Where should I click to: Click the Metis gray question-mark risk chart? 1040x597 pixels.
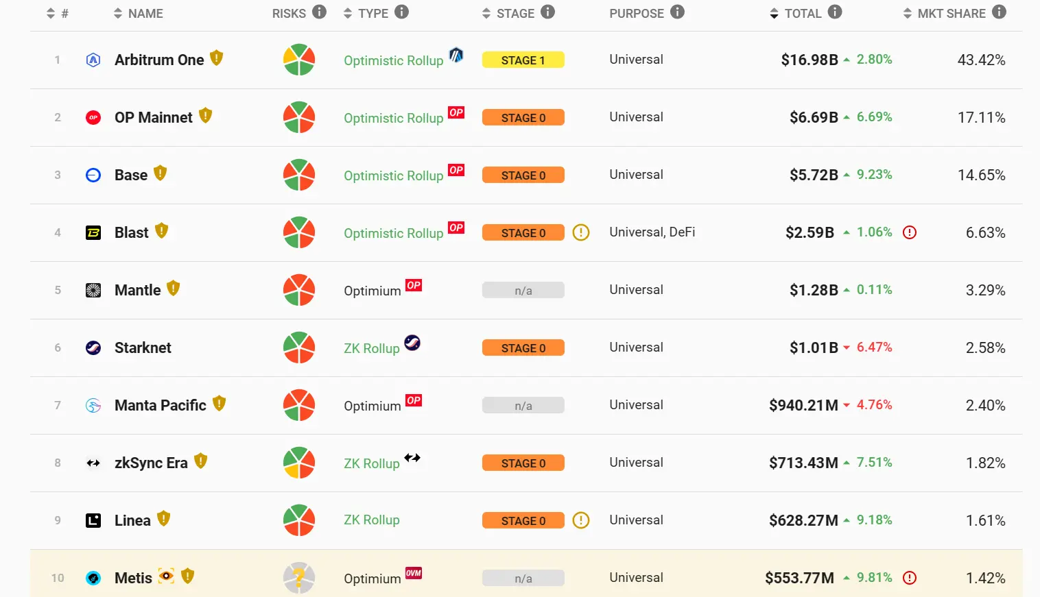point(299,578)
